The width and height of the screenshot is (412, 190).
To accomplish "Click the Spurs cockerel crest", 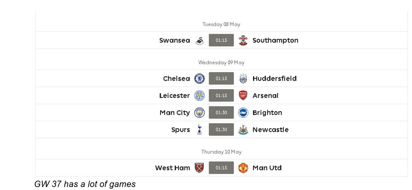I will 199,129.
